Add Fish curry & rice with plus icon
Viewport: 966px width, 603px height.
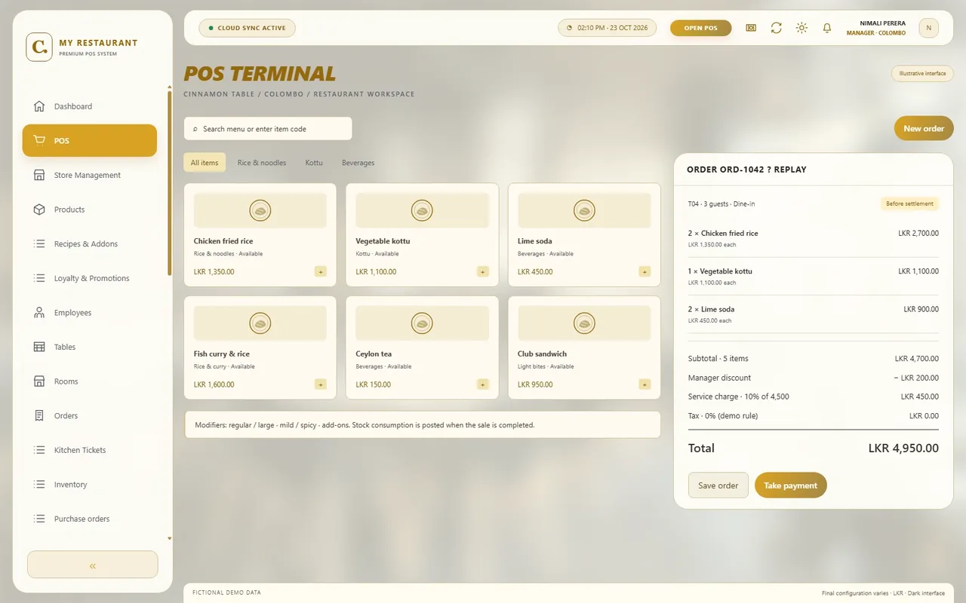pyautogui.click(x=321, y=384)
